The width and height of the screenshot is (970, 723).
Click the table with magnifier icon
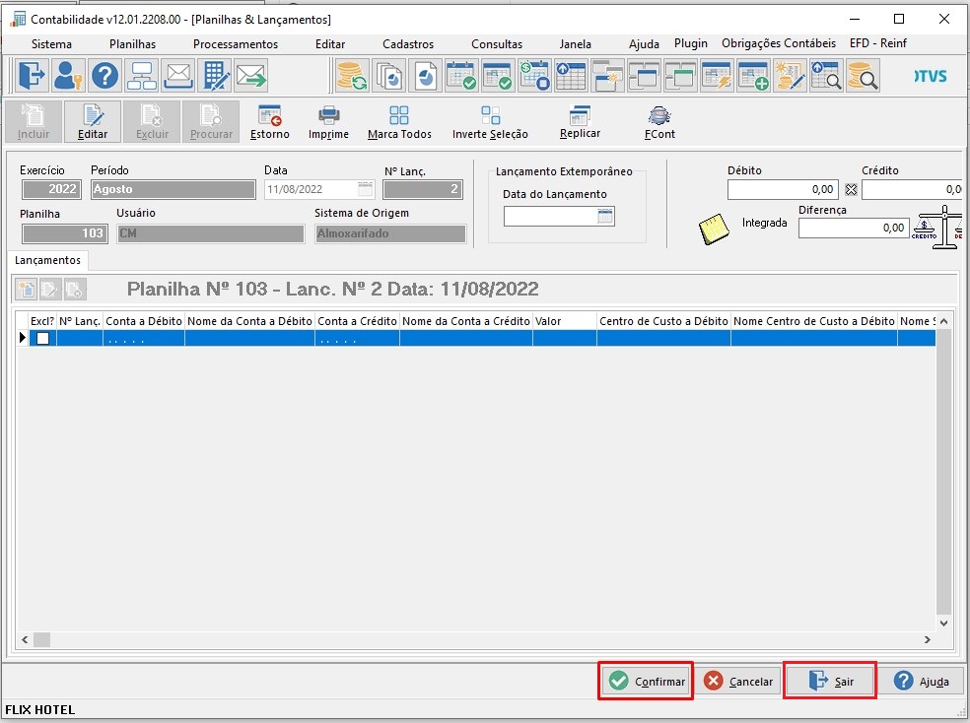(x=826, y=76)
